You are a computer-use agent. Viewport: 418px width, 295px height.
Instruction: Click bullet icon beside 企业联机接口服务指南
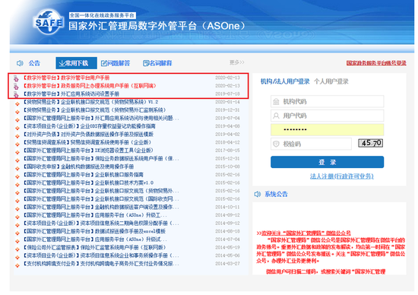tap(17, 176)
